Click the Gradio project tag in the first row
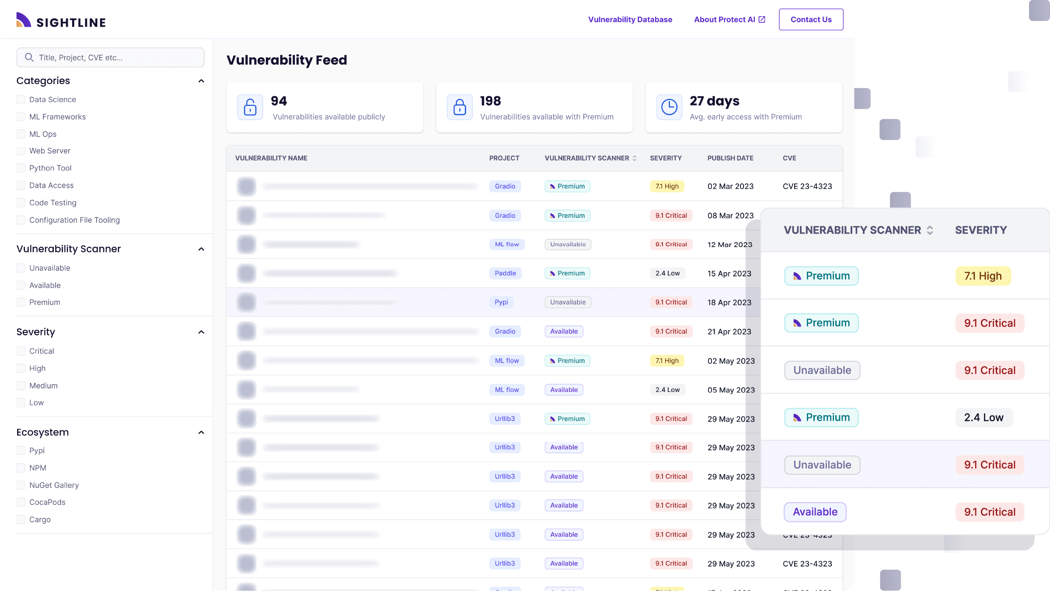Viewport: 1050px width, 591px height. pyautogui.click(x=505, y=186)
